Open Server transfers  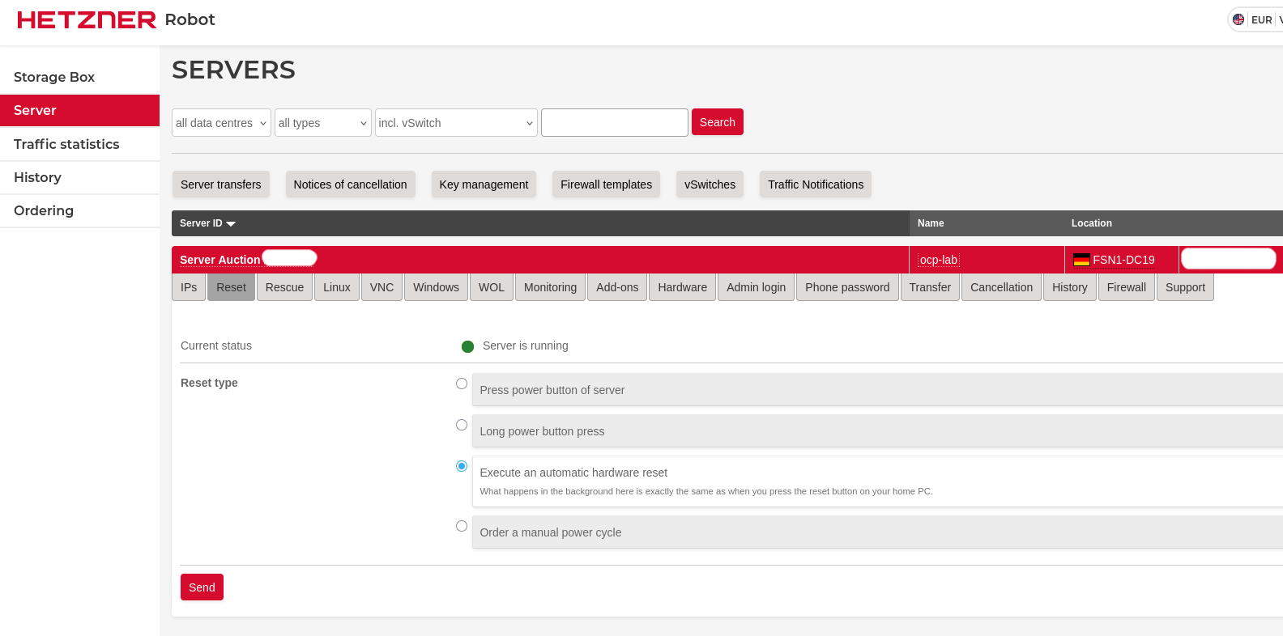220,184
